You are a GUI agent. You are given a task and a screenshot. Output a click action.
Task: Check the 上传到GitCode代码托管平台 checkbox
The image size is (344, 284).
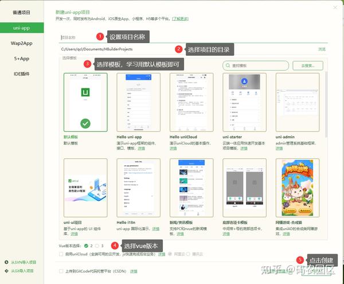(61, 271)
